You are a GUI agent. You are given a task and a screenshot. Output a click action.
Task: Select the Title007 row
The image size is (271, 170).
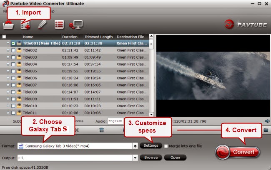75,85
